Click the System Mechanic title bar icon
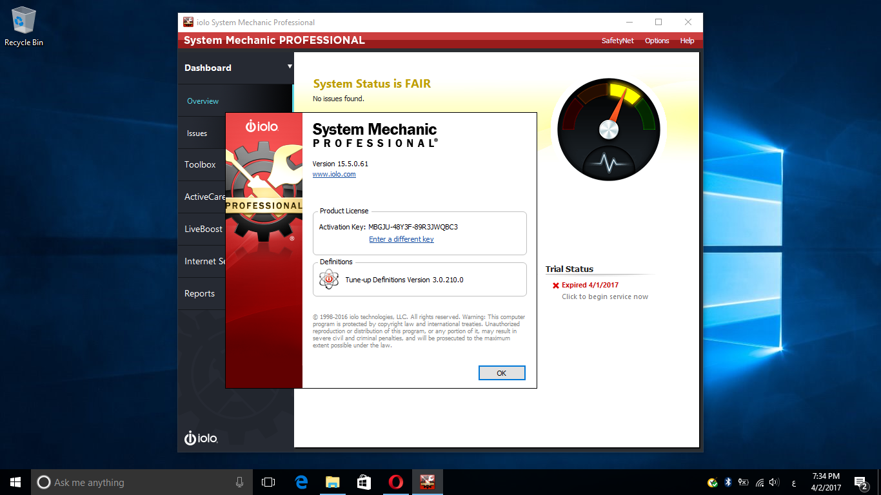 188,22
